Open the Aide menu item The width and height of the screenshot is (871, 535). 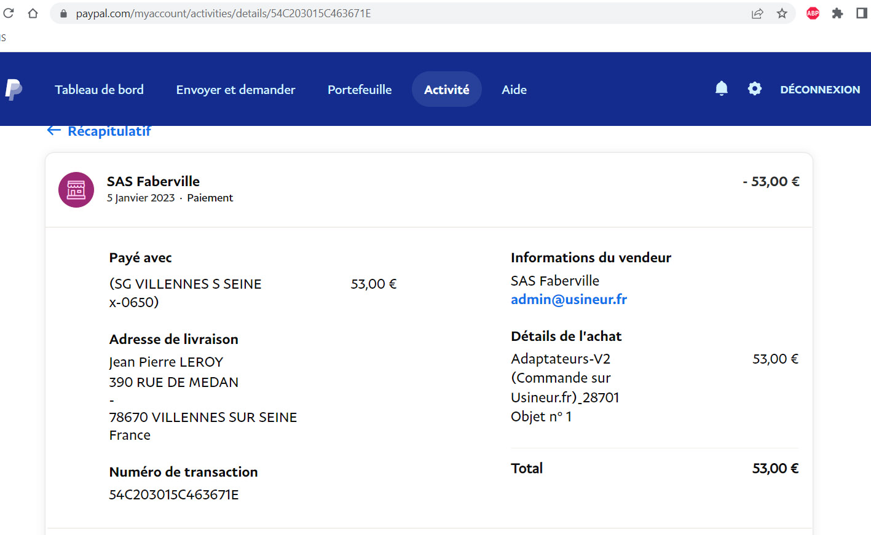point(514,90)
